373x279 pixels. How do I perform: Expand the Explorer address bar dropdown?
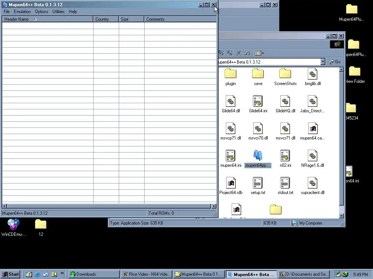pyautogui.click(x=323, y=62)
